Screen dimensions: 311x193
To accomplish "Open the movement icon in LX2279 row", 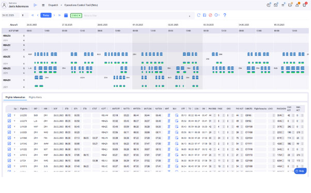I will pos(169,121).
